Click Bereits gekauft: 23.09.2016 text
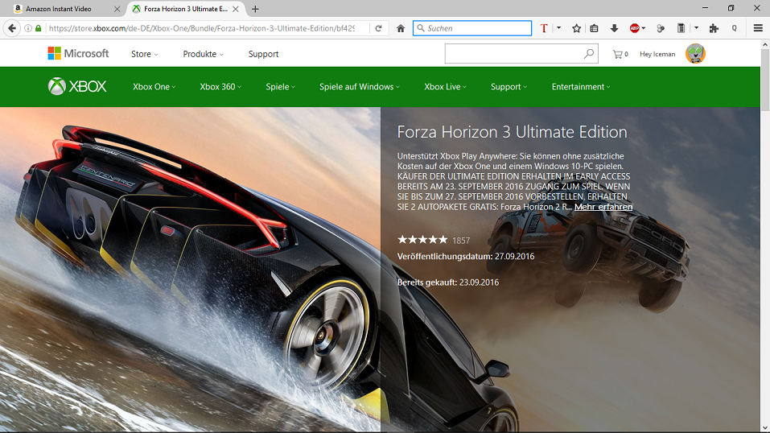The image size is (770, 433). (x=448, y=282)
